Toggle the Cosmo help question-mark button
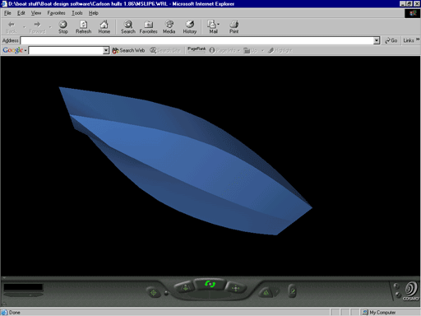The width and height of the screenshot is (421, 316). click(396, 286)
